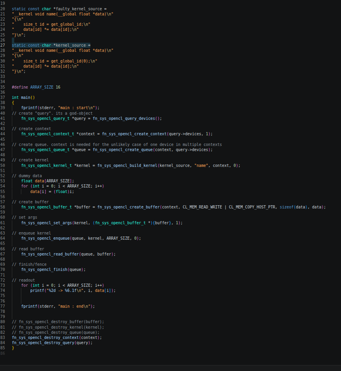Click the comment about multiple contexts
The height and width of the screenshot is (371, 341).
click(x=117, y=145)
